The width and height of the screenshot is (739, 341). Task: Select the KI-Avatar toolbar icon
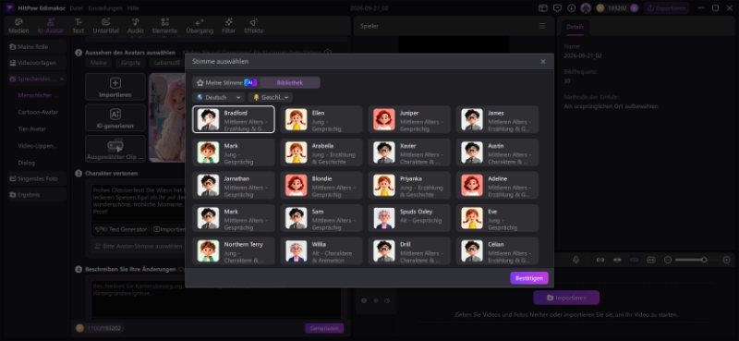click(x=51, y=26)
